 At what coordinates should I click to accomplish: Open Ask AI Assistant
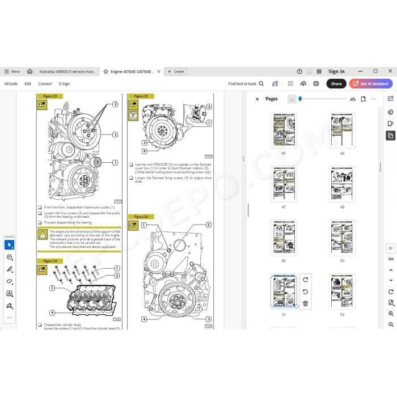pyautogui.click(x=371, y=84)
